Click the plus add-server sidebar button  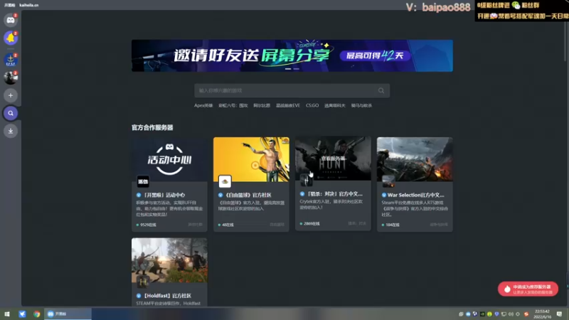tap(11, 95)
